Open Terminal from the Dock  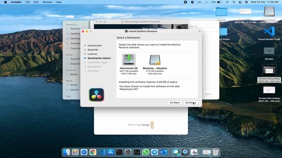[x=119, y=152]
